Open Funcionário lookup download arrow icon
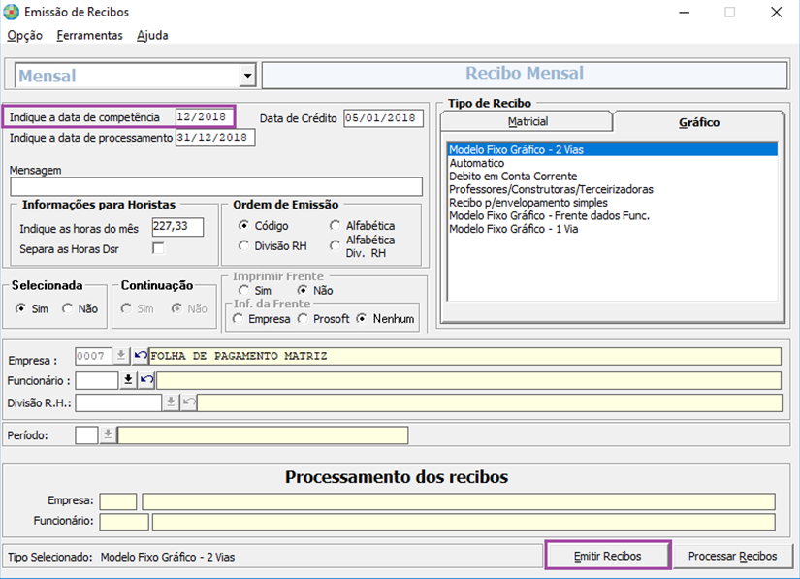This screenshot has width=800, height=579. coord(128,380)
